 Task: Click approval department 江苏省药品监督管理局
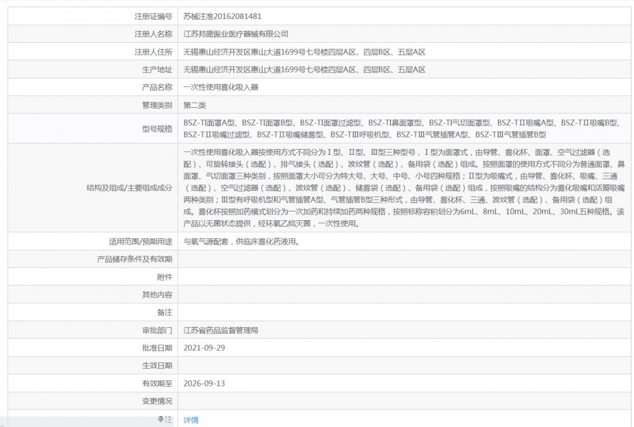221,331
